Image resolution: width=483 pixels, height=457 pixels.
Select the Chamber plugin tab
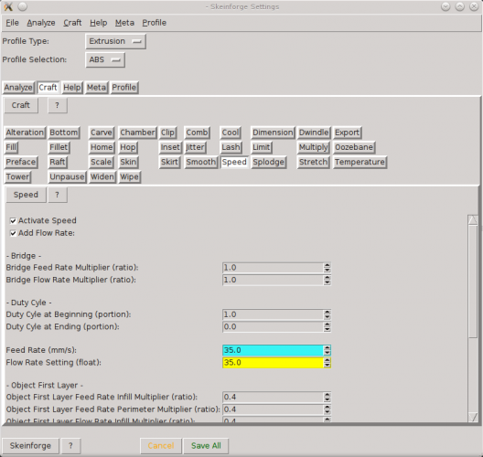[x=137, y=133]
